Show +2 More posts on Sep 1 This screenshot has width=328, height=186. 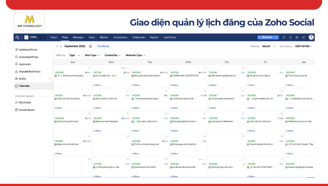click(x=97, y=85)
